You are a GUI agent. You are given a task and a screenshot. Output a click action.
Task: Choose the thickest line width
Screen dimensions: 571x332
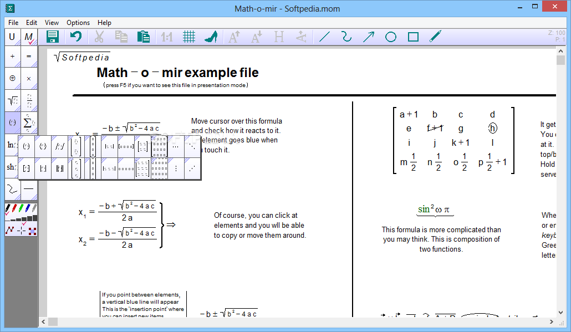click(x=35, y=218)
